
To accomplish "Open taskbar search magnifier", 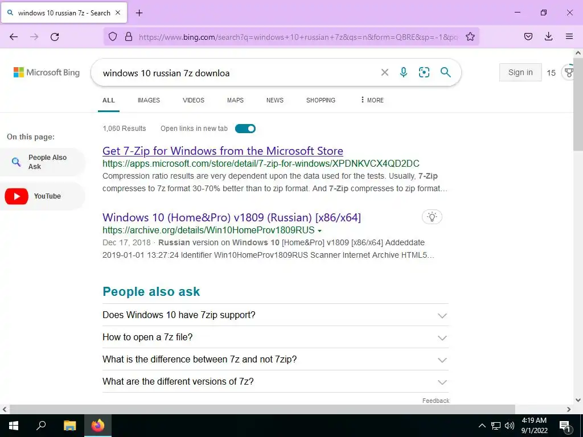I will click(41, 426).
